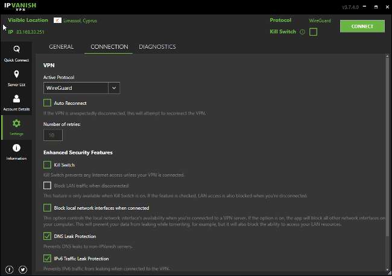
Task: Click the Number of retries field
Action: pos(52,135)
